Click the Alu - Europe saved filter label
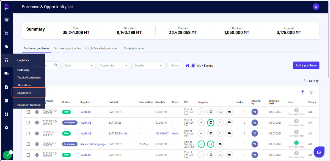 [x=205, y=66]
